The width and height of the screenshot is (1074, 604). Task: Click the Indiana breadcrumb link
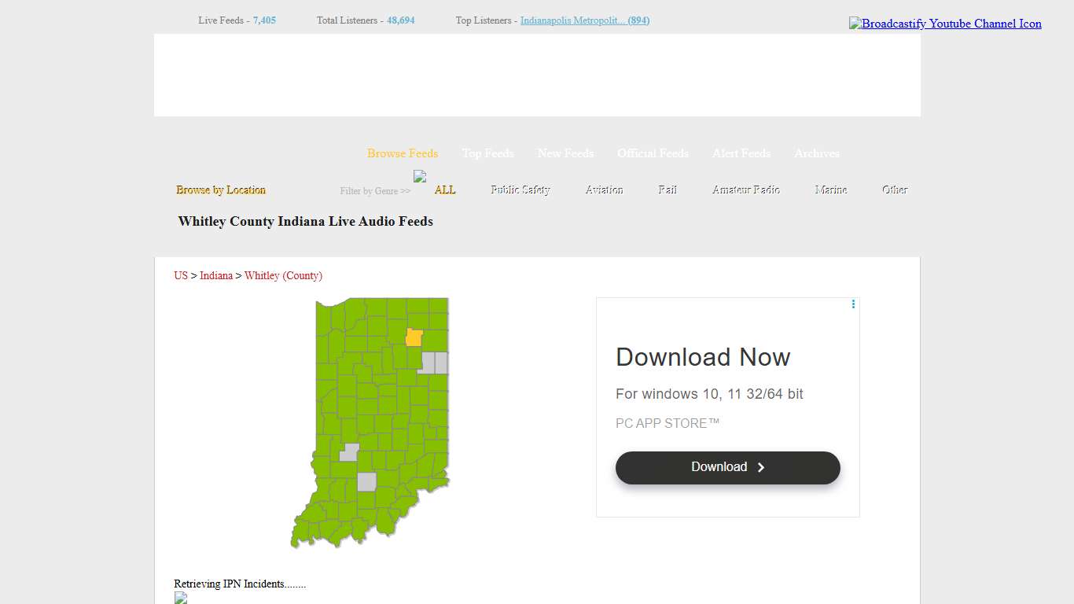tap(216, 275)
